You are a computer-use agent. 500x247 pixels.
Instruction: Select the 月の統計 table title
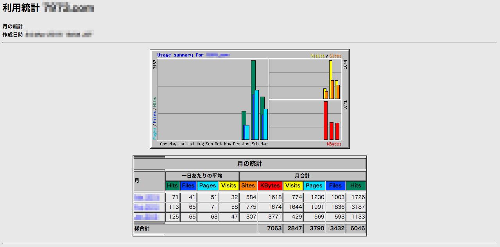[x=250, y=164]
